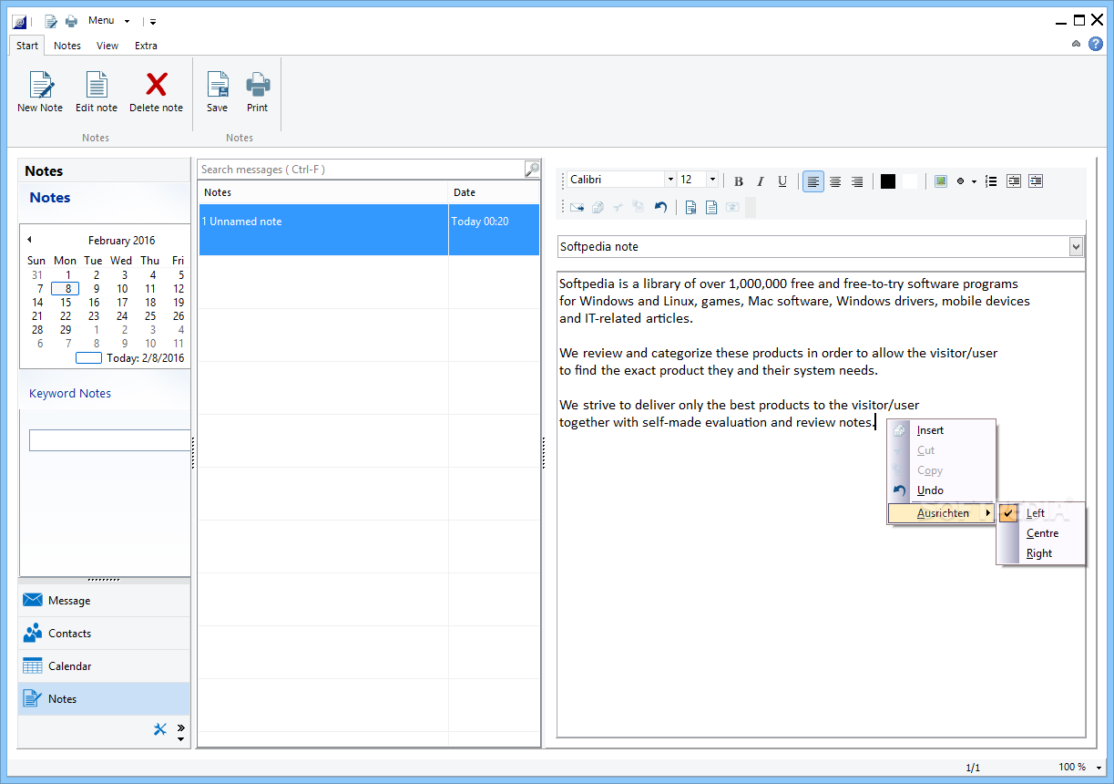Click the Search messages input field

click(x=361, y=170)
